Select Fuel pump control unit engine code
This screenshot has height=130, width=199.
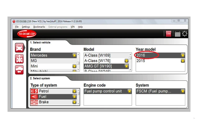click(x=108, y=91)
